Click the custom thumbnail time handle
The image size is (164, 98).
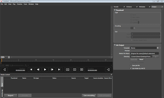click(x=139, y=22)
